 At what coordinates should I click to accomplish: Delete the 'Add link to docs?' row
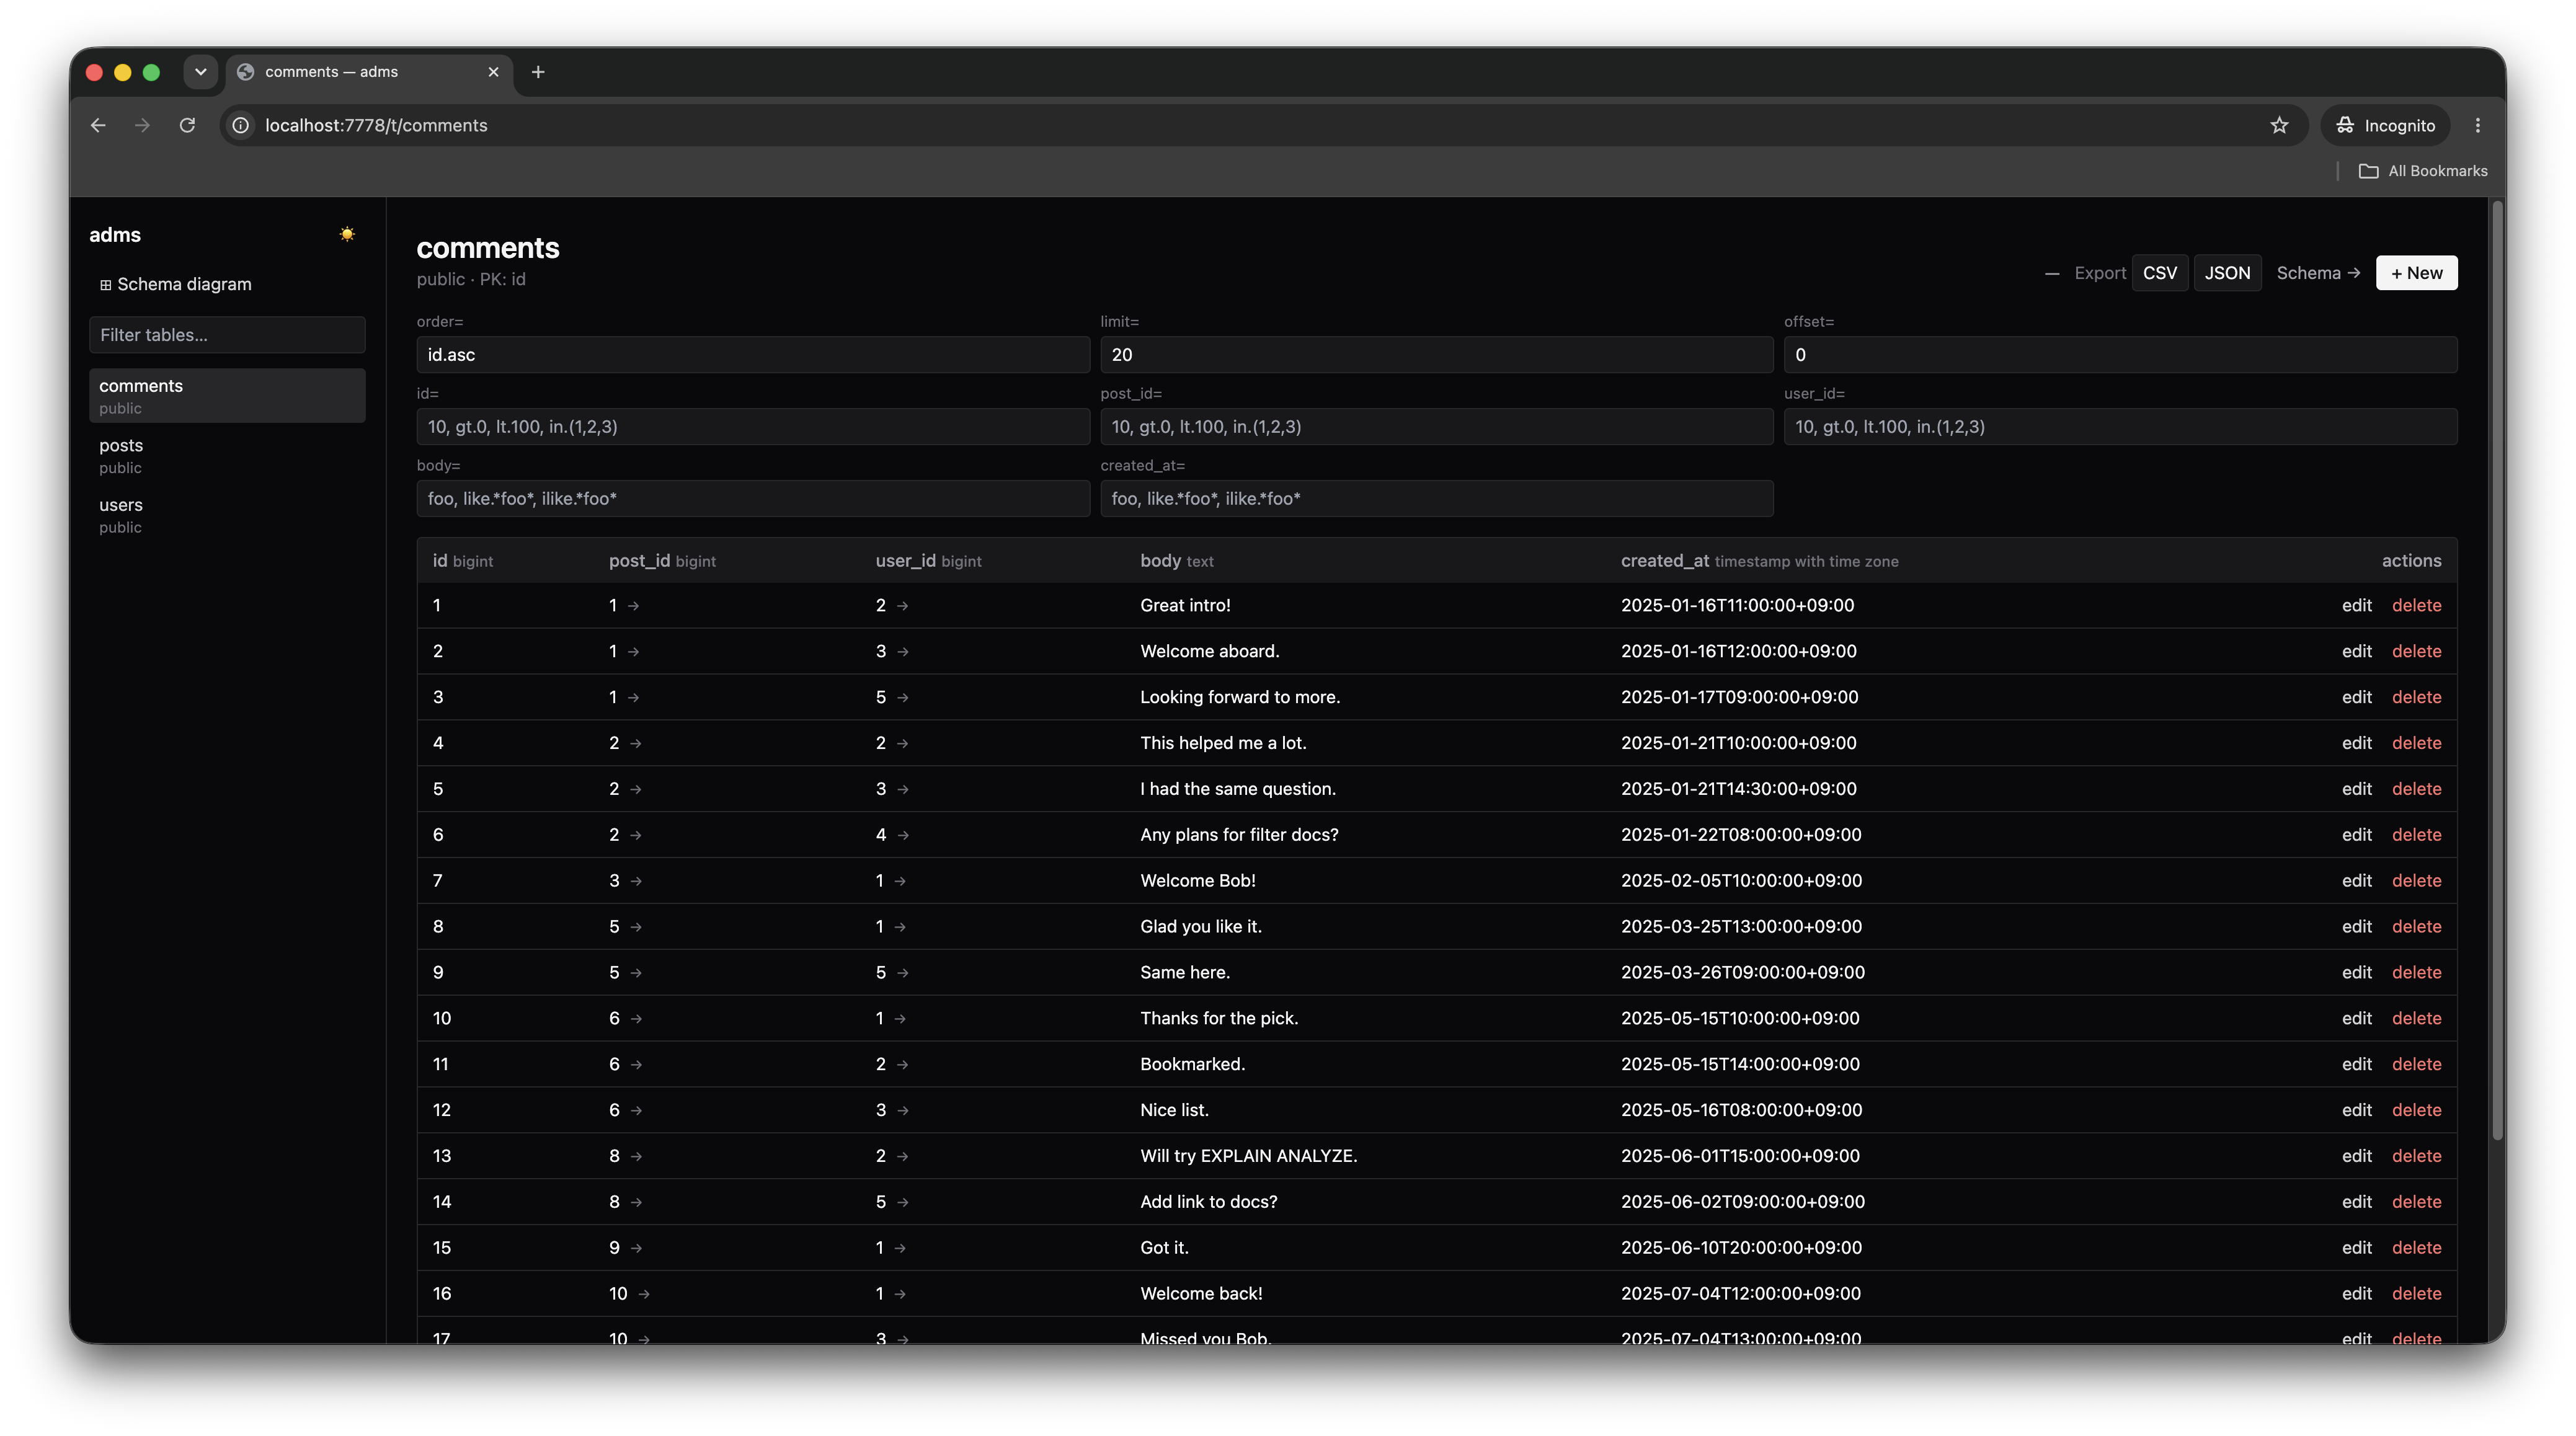coord(2416,1202)
